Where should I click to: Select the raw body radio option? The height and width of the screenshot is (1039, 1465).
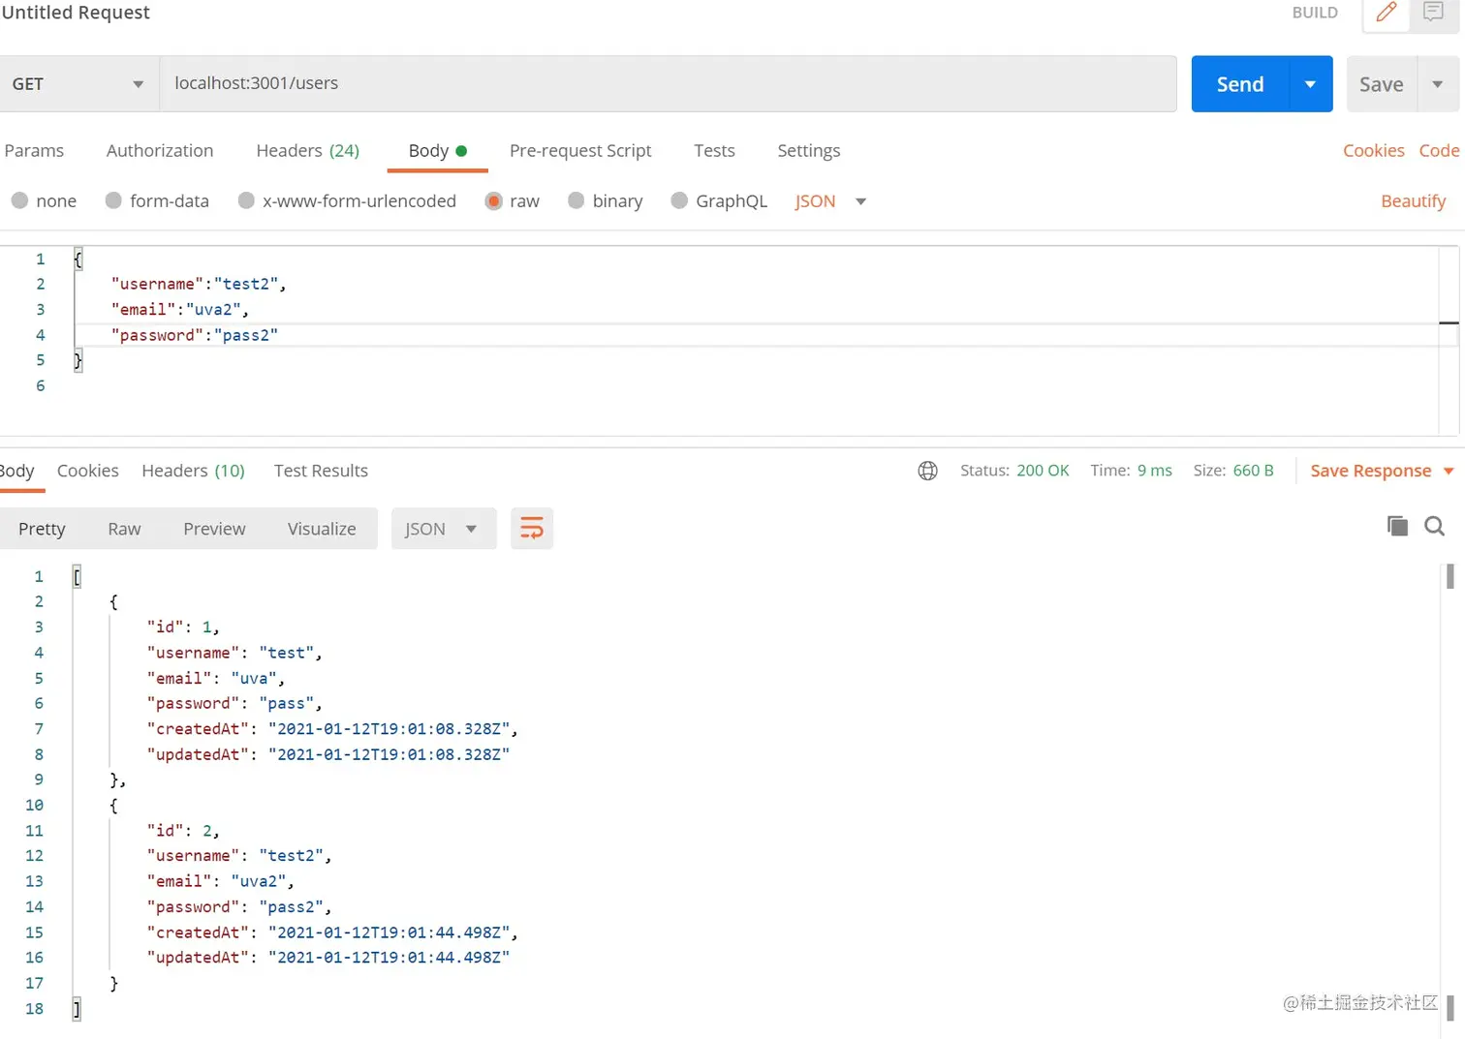point(493,200)
